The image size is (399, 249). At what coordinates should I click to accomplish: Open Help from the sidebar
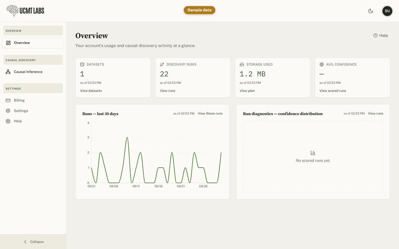33,121
